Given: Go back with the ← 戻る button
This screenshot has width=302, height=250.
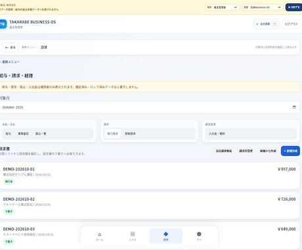Looking at the screenshot, I should pyautogui.click(x=11, y=47).
